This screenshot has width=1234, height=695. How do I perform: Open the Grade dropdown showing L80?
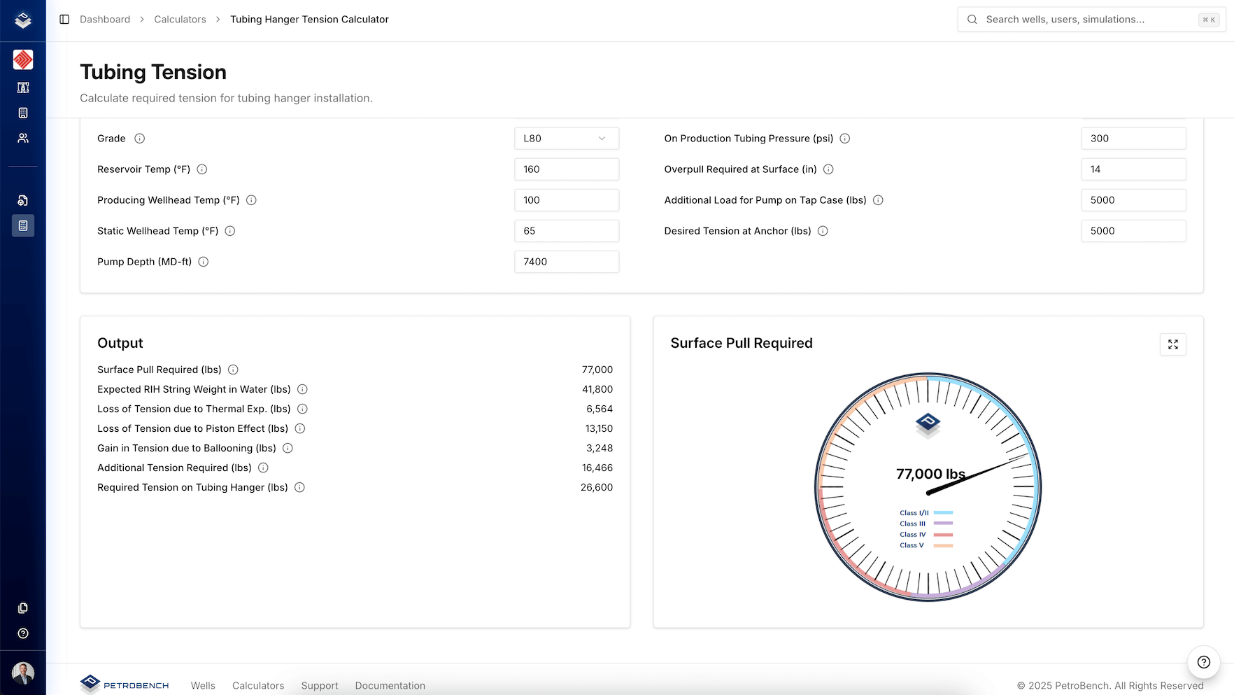tap(566, 138)
